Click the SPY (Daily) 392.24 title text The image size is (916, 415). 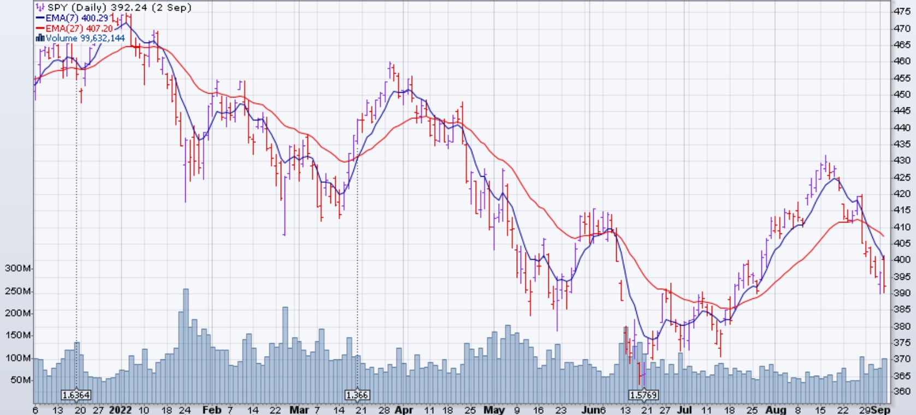[x=119, y=8]
